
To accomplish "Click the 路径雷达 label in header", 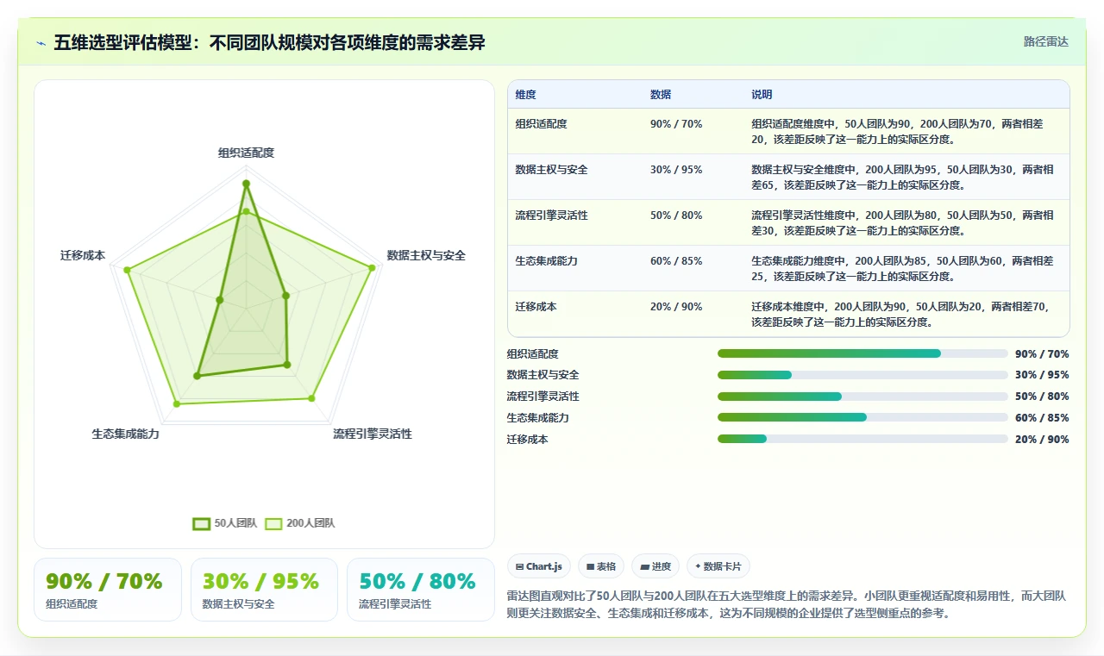I will tap(1046, 41).
